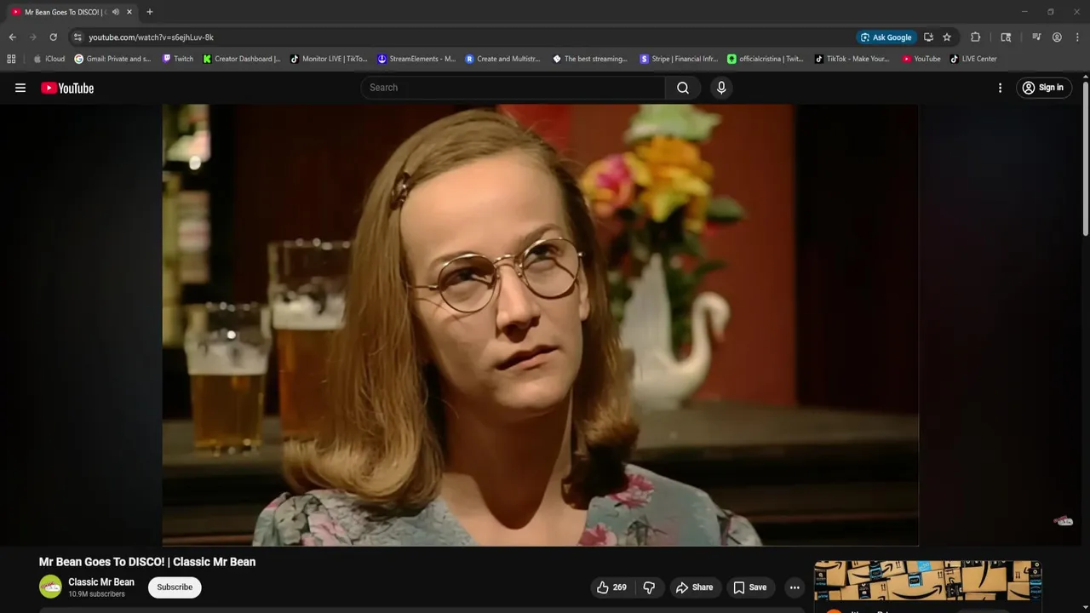
Task: Open the StreamElements bookmark
Action: (417, 59)
